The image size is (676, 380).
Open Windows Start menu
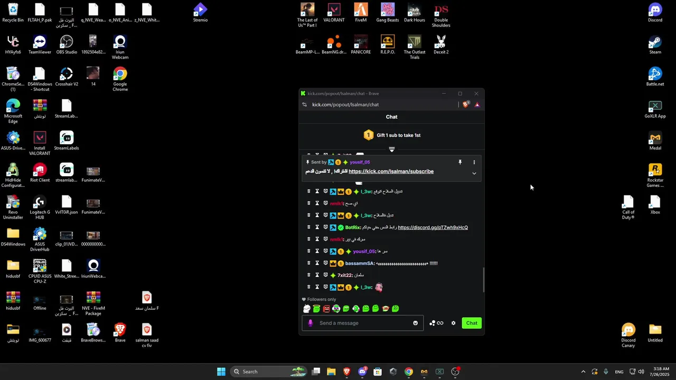pyautogui.click(x=221, y=372)
